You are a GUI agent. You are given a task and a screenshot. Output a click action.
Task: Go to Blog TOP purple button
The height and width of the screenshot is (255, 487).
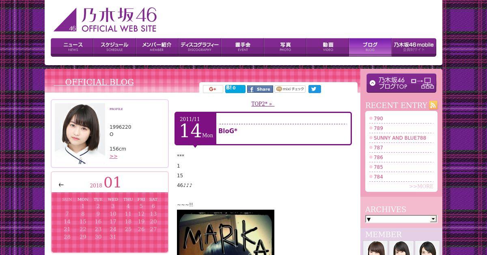pos(401,83)
